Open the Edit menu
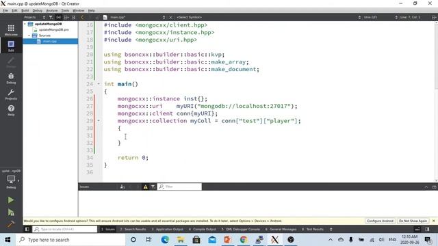The image size is (438, 246). [x=14, y=11]
